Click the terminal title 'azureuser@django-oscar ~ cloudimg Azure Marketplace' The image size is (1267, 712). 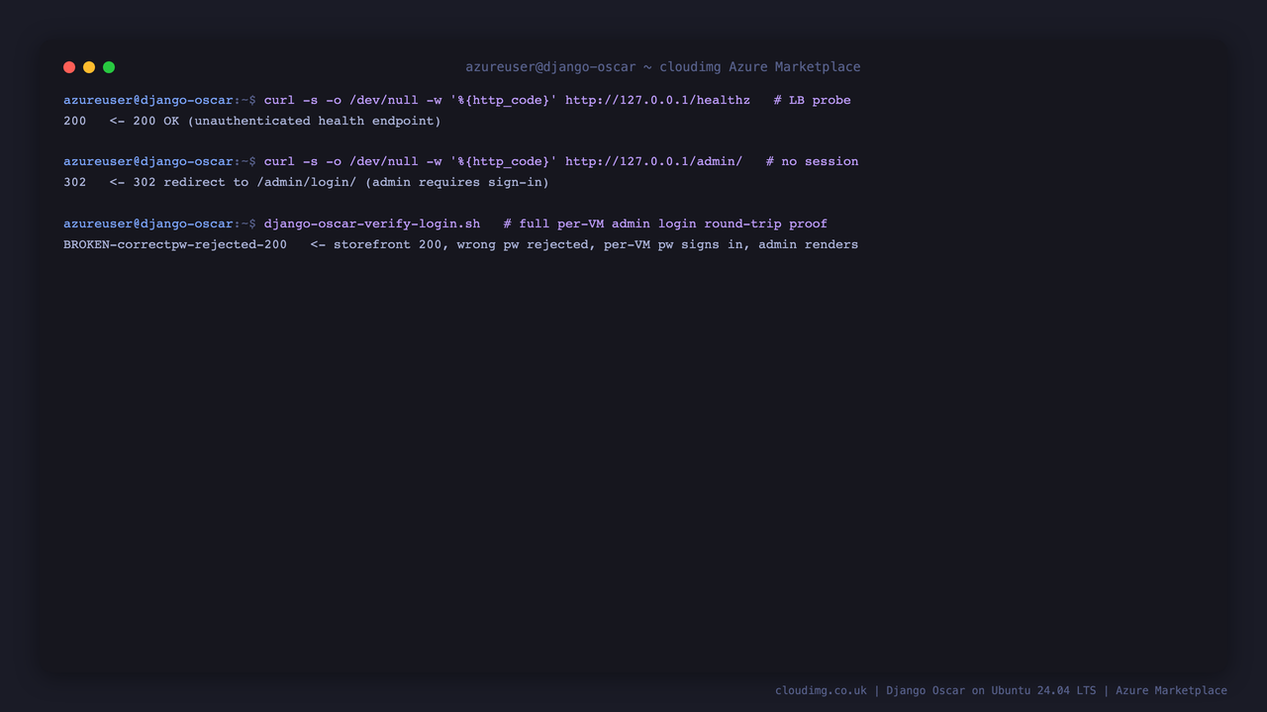tap(663, 67)
